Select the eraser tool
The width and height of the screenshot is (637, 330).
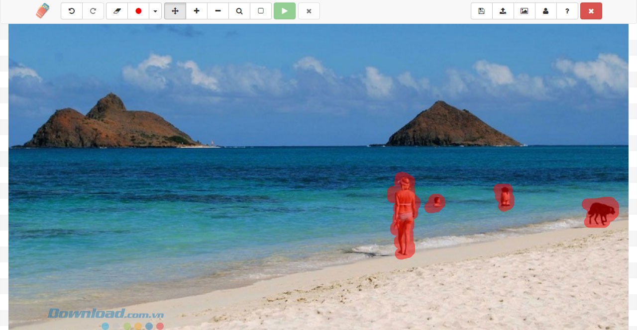pyautogui.click(x=117, y=11)
